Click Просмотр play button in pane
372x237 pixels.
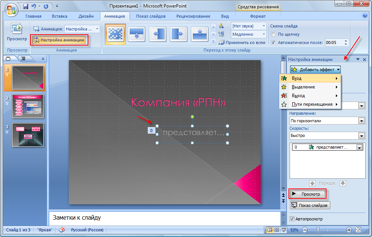point(307,194)
